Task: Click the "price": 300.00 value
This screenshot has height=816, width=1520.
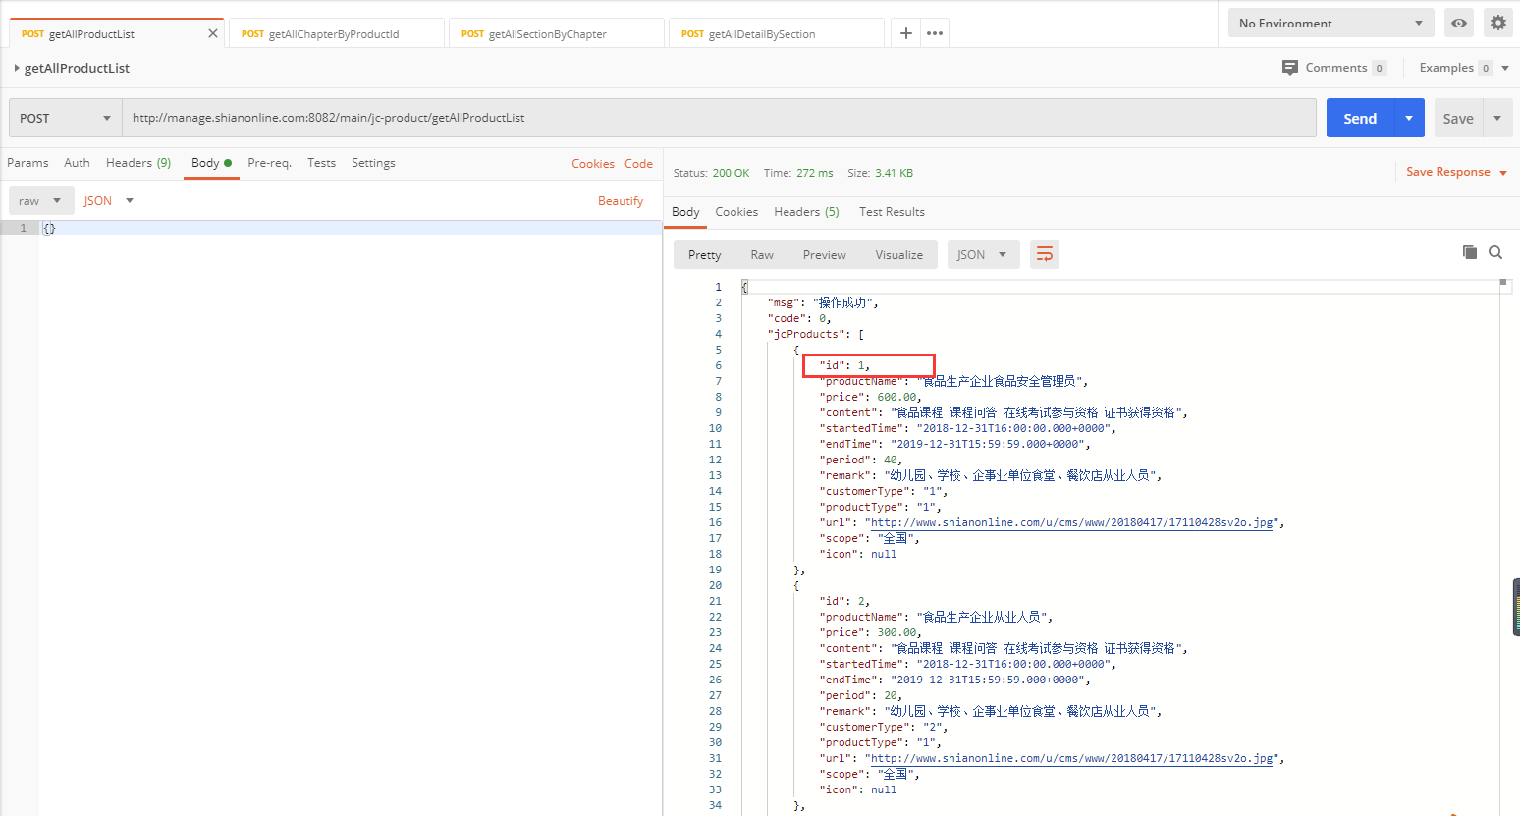Action: (896, 632)
